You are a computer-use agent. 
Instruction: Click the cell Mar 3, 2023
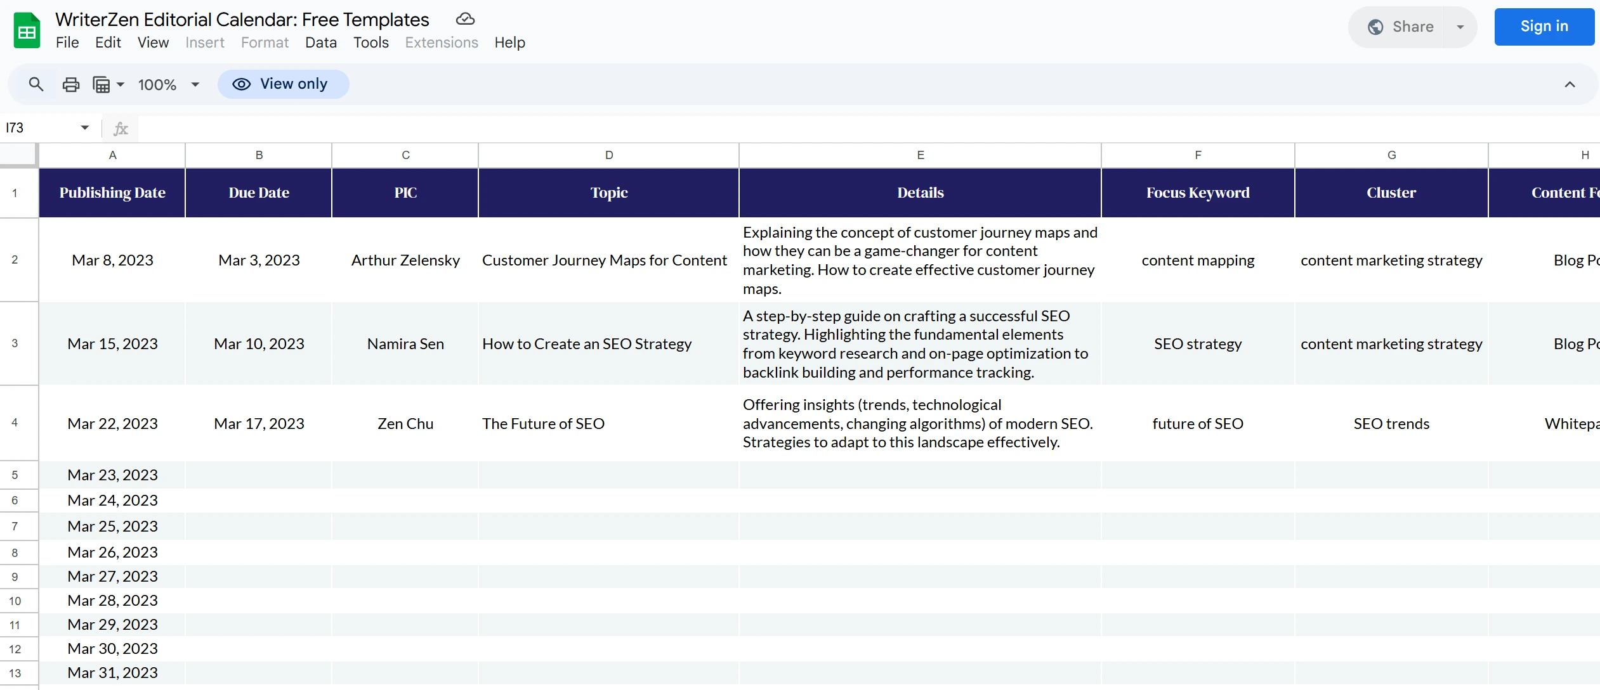tap(259, 260)
